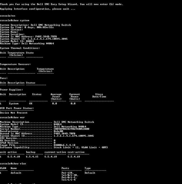The width and height of the screenshot is (182, 184).
Task: Click the Manufacturer value 0xbc00
Action: pyautogui.click(x=58, y=131)
